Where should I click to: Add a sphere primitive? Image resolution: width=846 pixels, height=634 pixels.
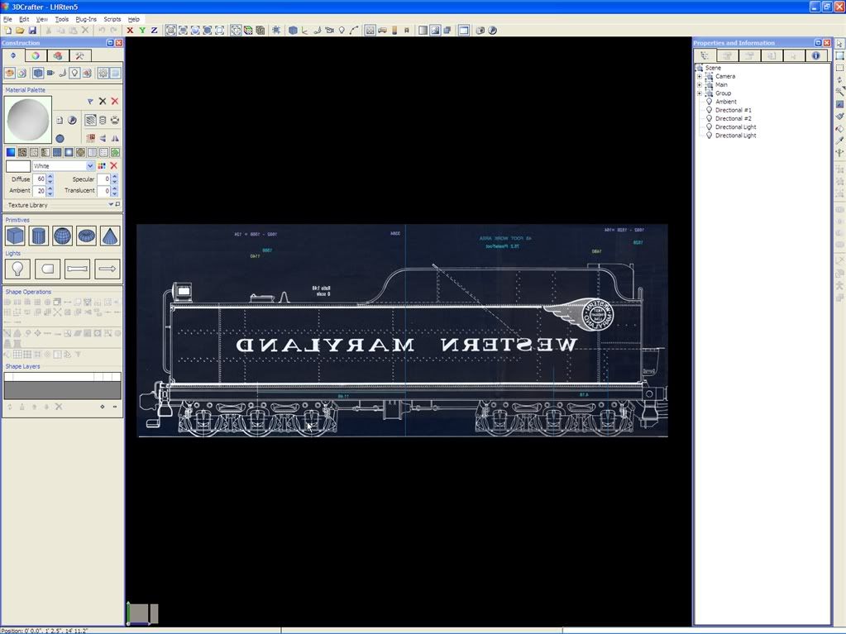[x=62, y=236]
